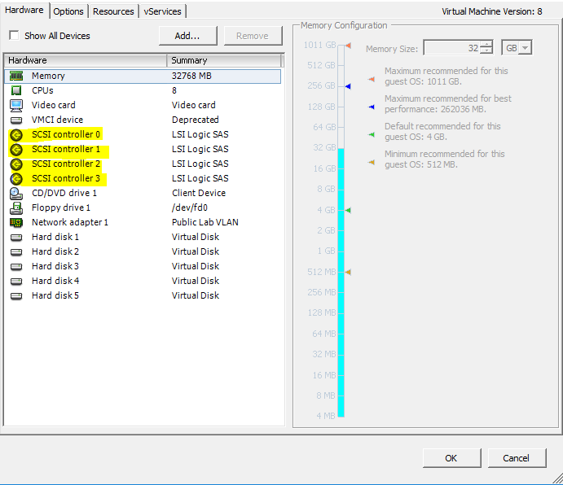Screen dimensions: 563x485
Task: Click the Memory chip icon
Action: point(16,76)
